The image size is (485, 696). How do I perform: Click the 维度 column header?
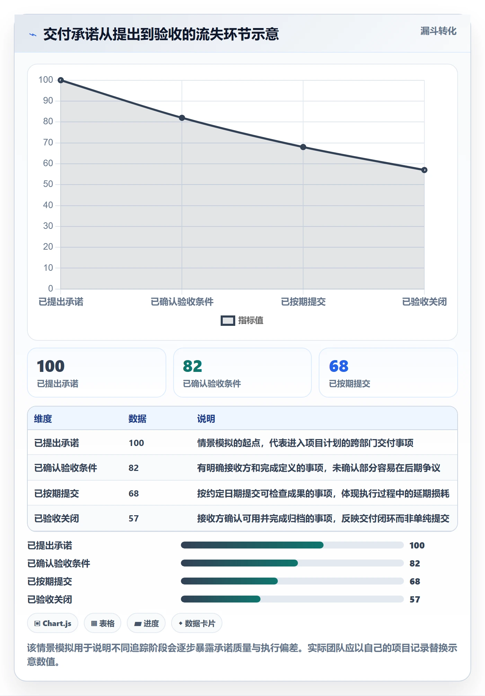(x=43, y=419)
